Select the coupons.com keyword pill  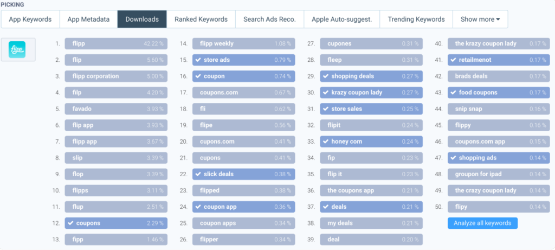(243, 93)
